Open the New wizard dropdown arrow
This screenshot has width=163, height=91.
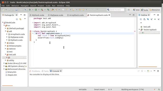pyautogui.click(x=6, y=10)
